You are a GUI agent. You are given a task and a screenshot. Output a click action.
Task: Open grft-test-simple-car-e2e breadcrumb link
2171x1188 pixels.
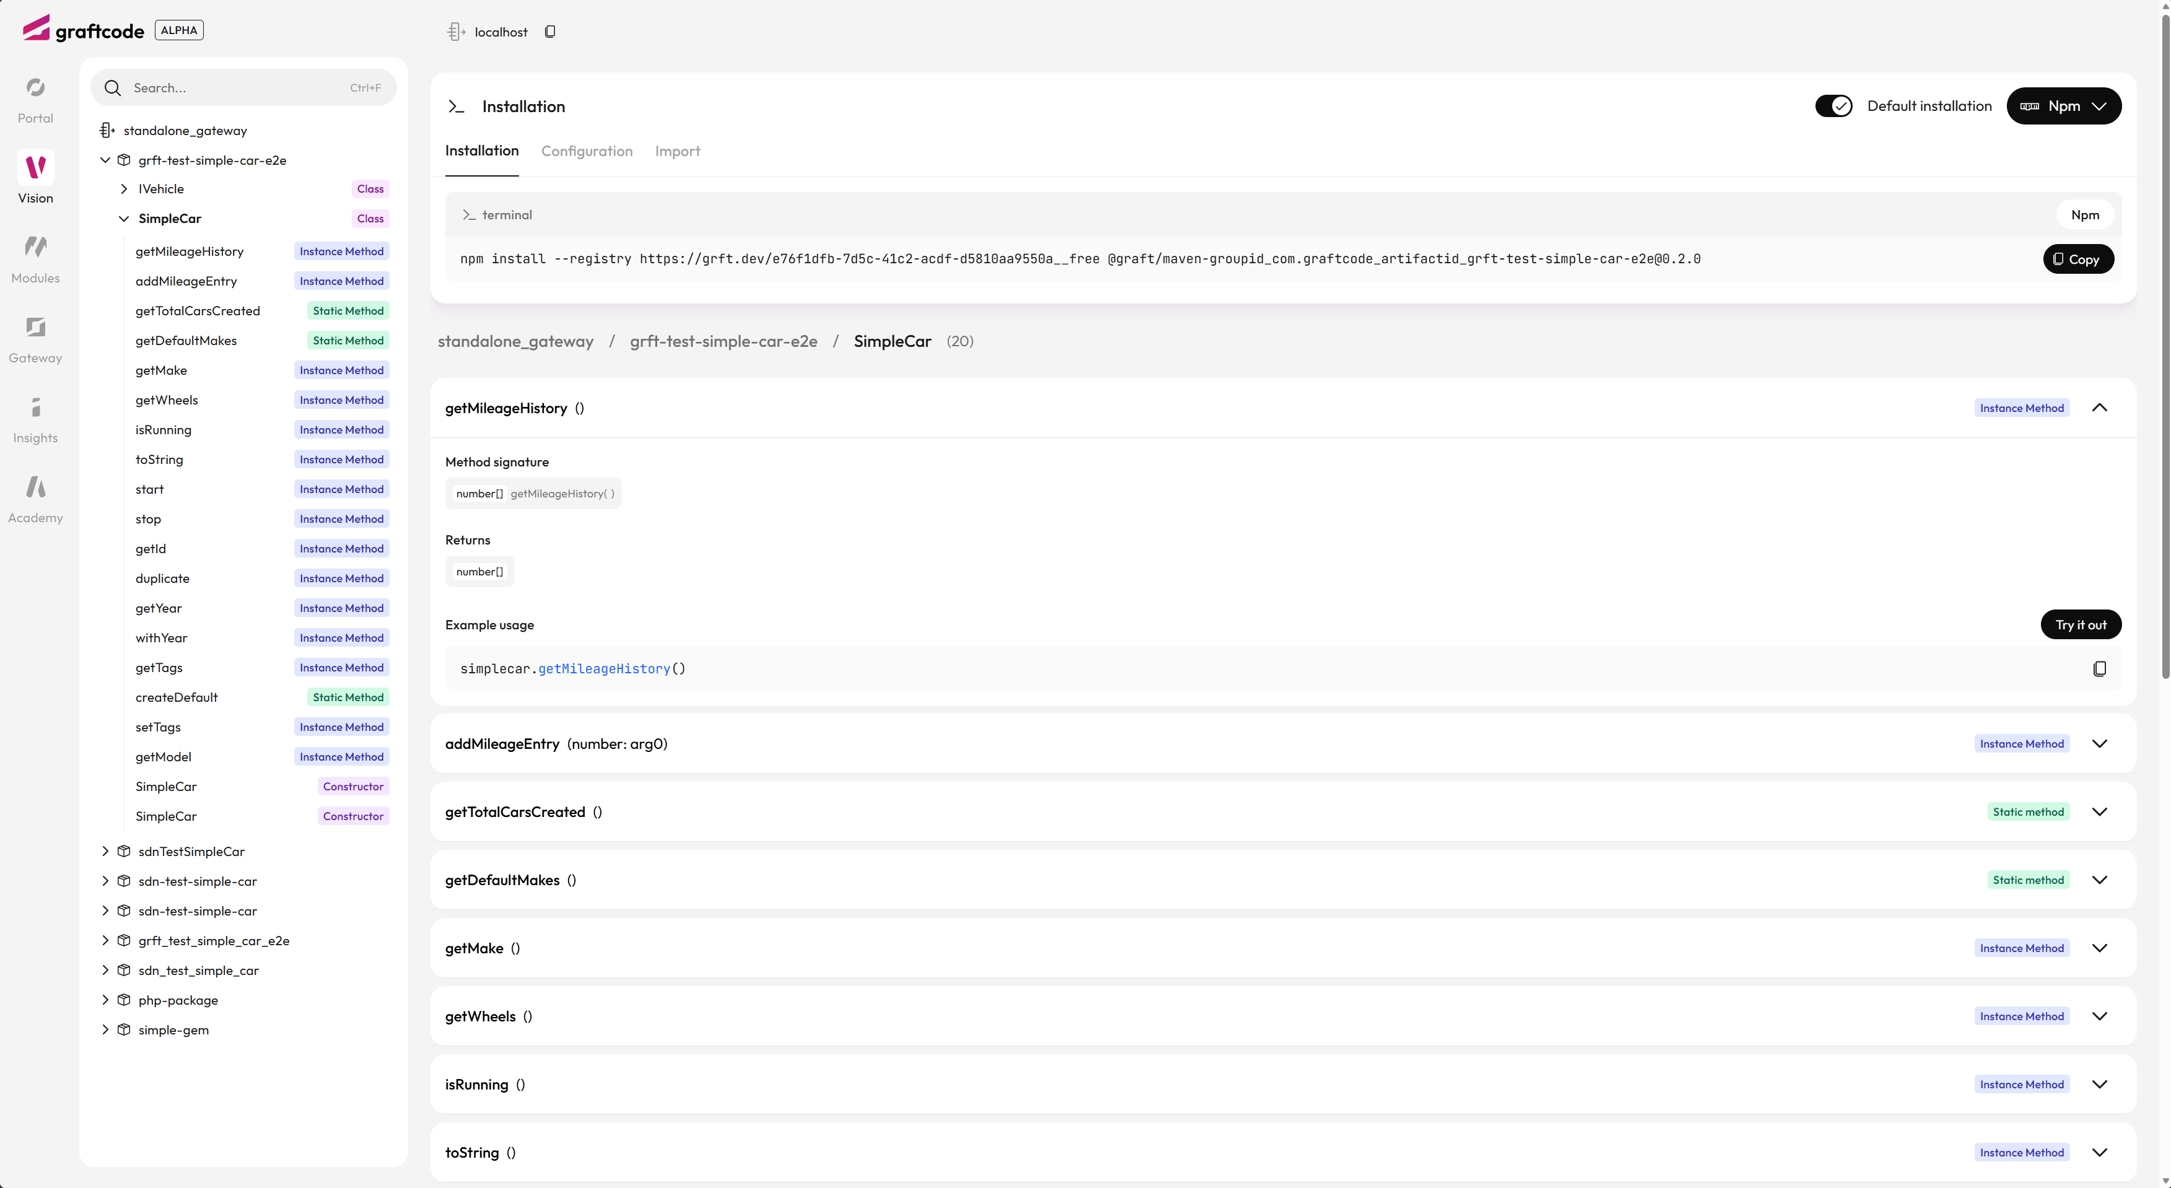(723, 341)
